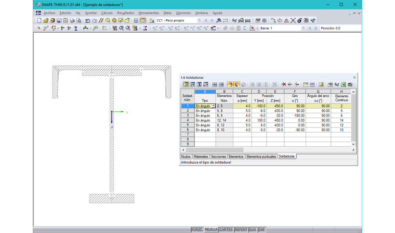Click the red I-profile icon
Image resolution: width=395 pixels, height=233 pixels.
click(x=145, y=28)
